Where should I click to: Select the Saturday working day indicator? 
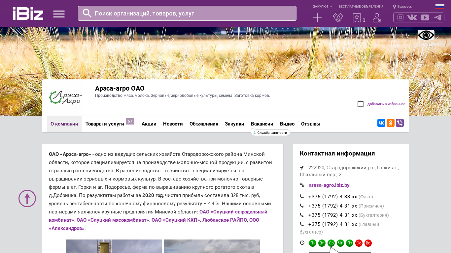[x=359, y=243]
